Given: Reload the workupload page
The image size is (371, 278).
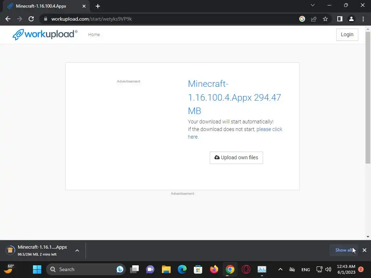Looking at the screenshot, I should click(x=31, y=19).
